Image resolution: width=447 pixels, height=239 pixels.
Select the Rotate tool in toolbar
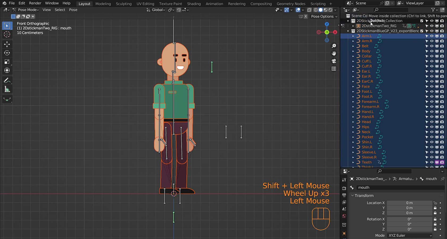7,53
